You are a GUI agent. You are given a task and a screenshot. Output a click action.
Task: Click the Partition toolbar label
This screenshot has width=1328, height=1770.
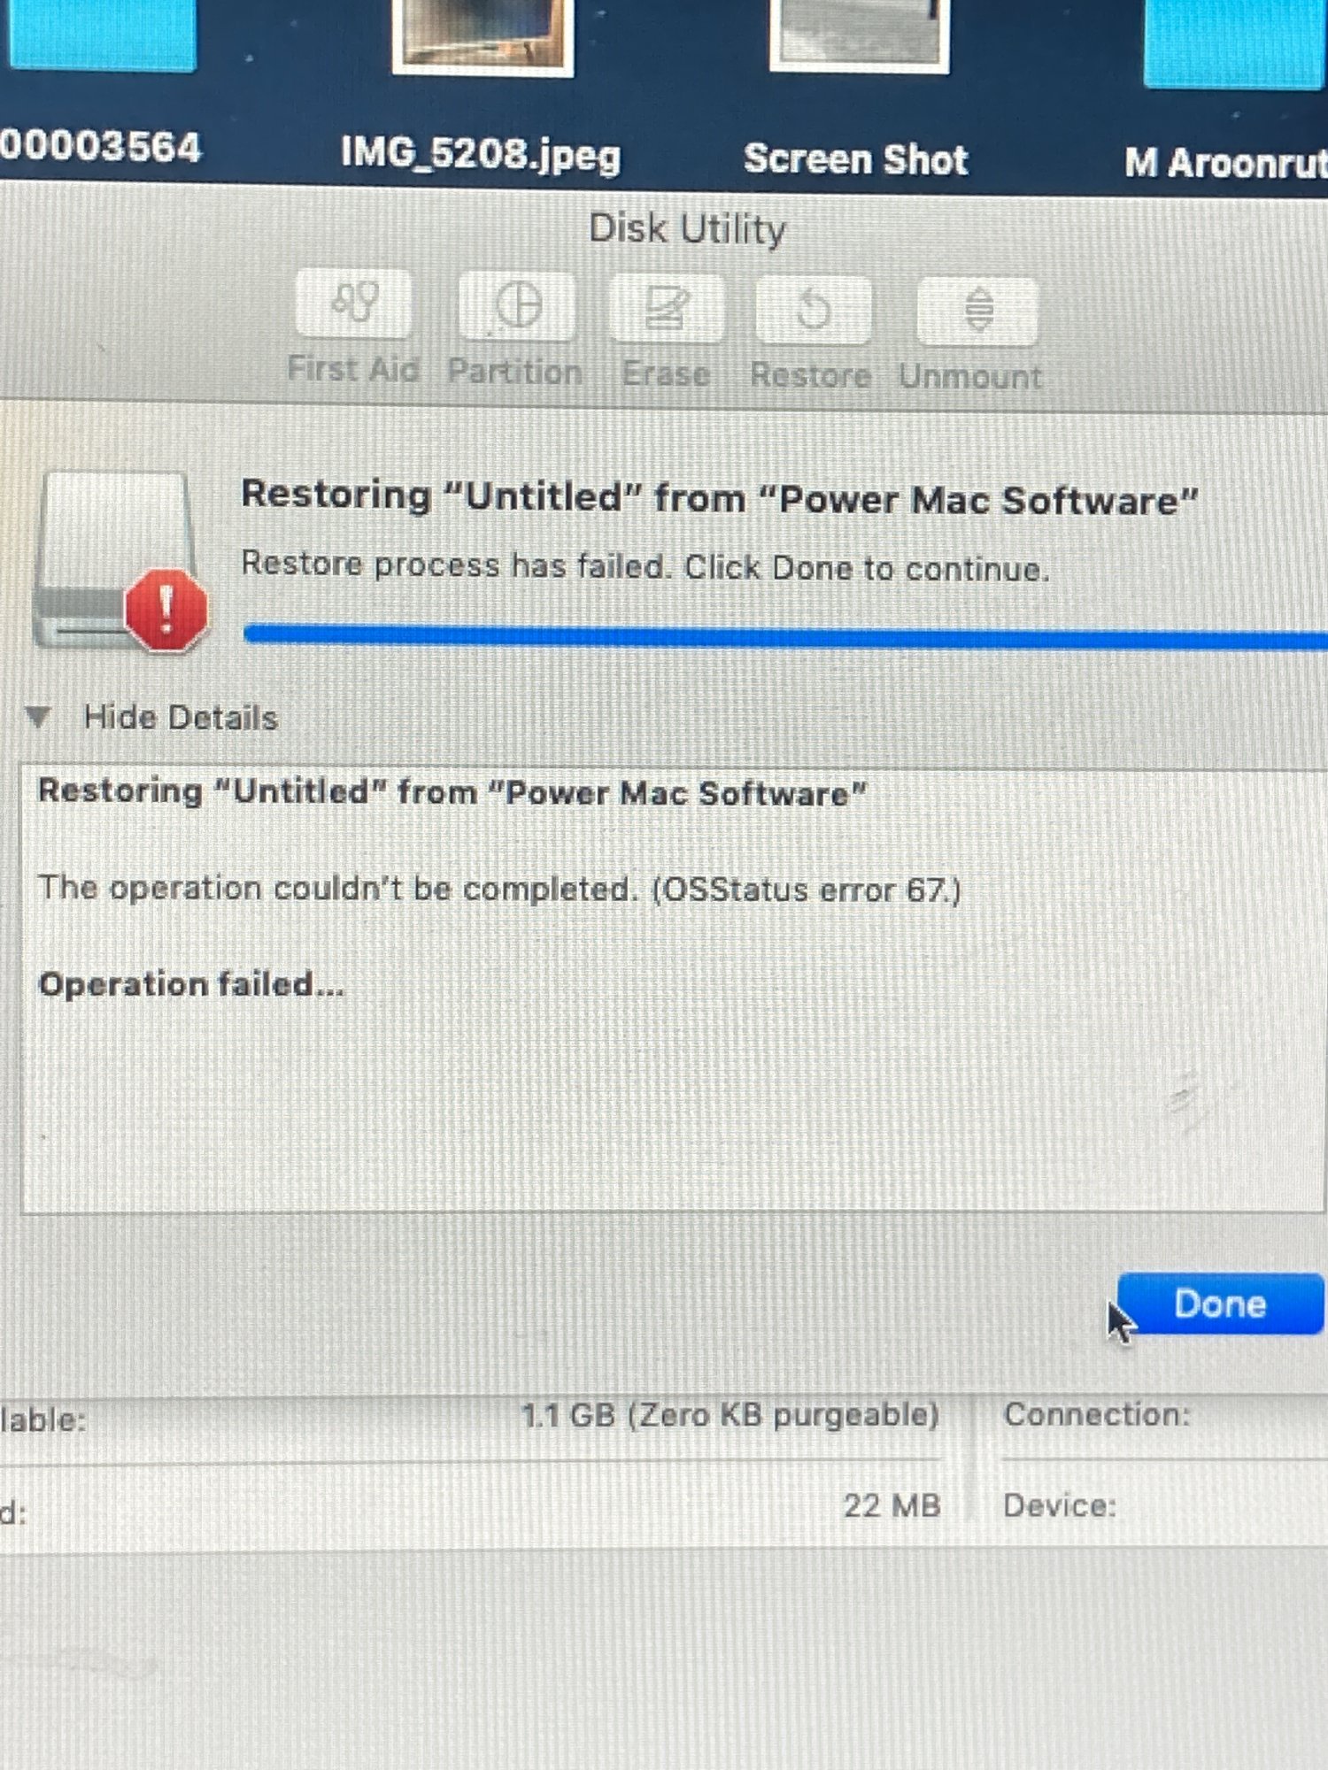pyautogui.click(x=514, y=372)
